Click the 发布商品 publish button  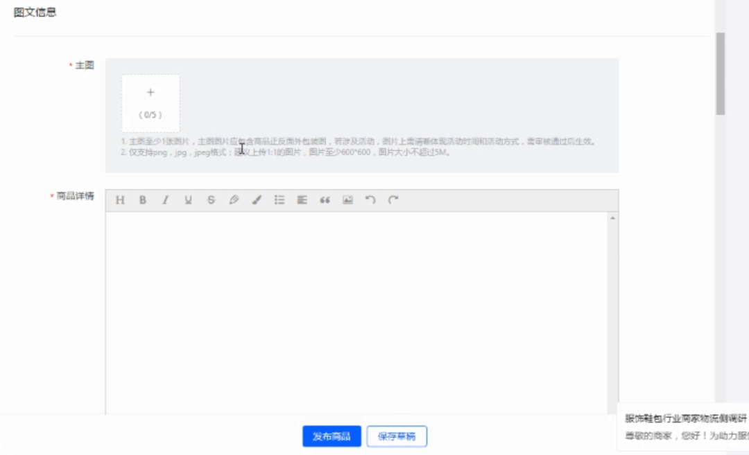332,436
